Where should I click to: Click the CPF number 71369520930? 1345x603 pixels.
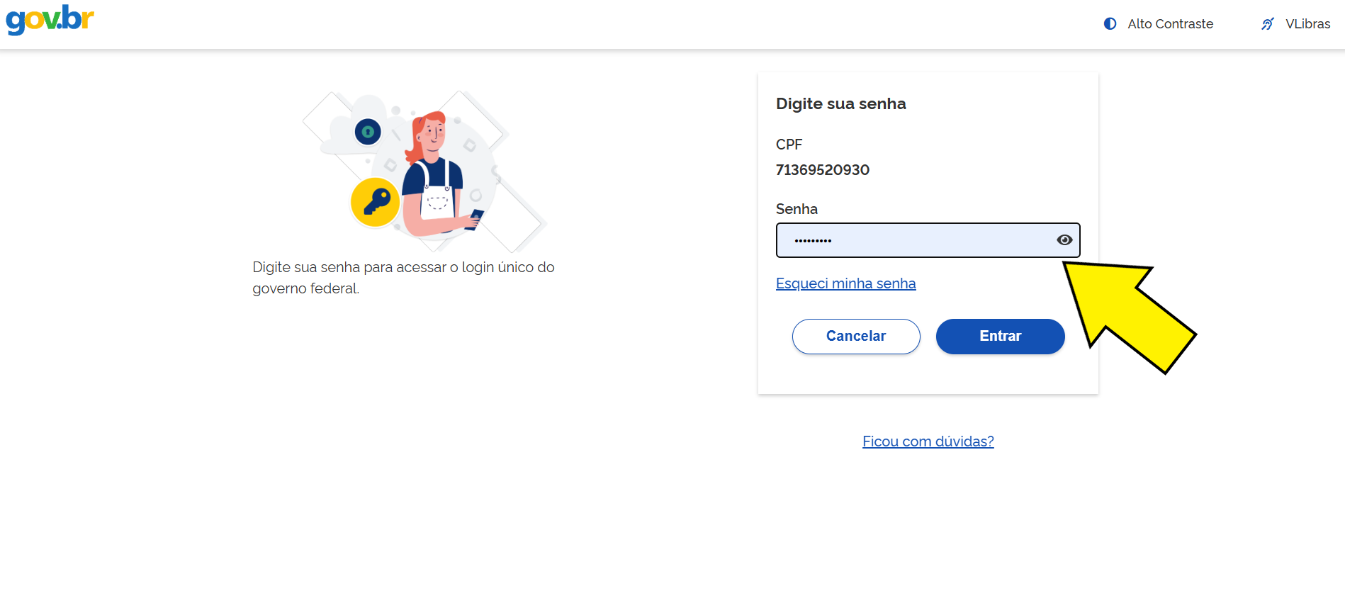(x=822, y=170)
